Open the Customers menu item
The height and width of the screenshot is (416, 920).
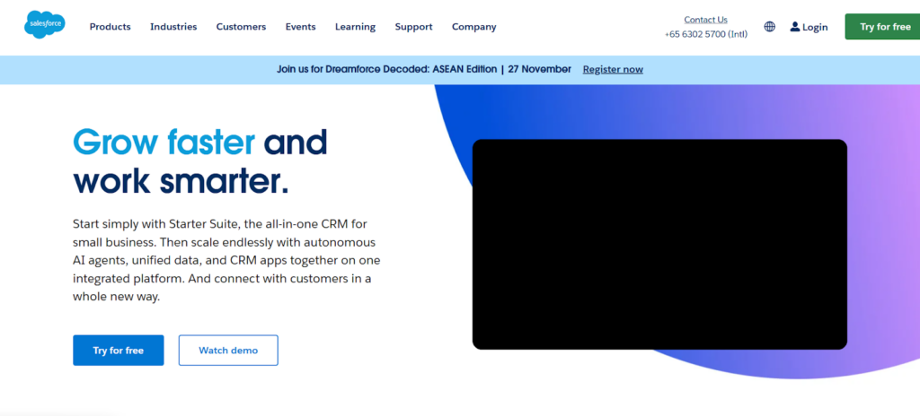241,27
